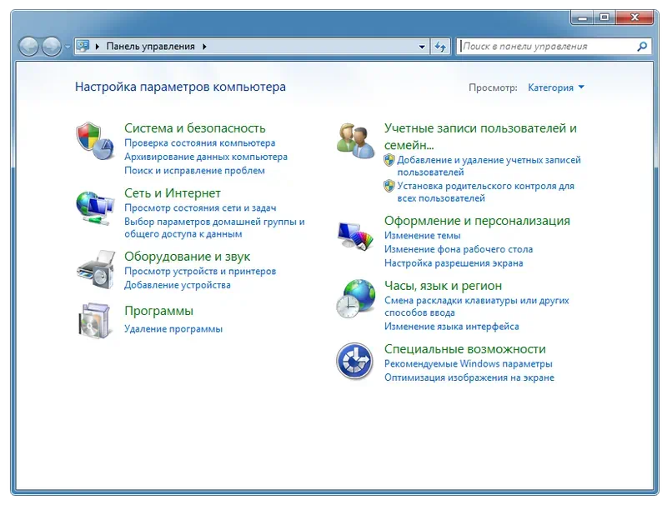
Task: Expand the chevron after Панель управления
Action: (x=205, y=46)
